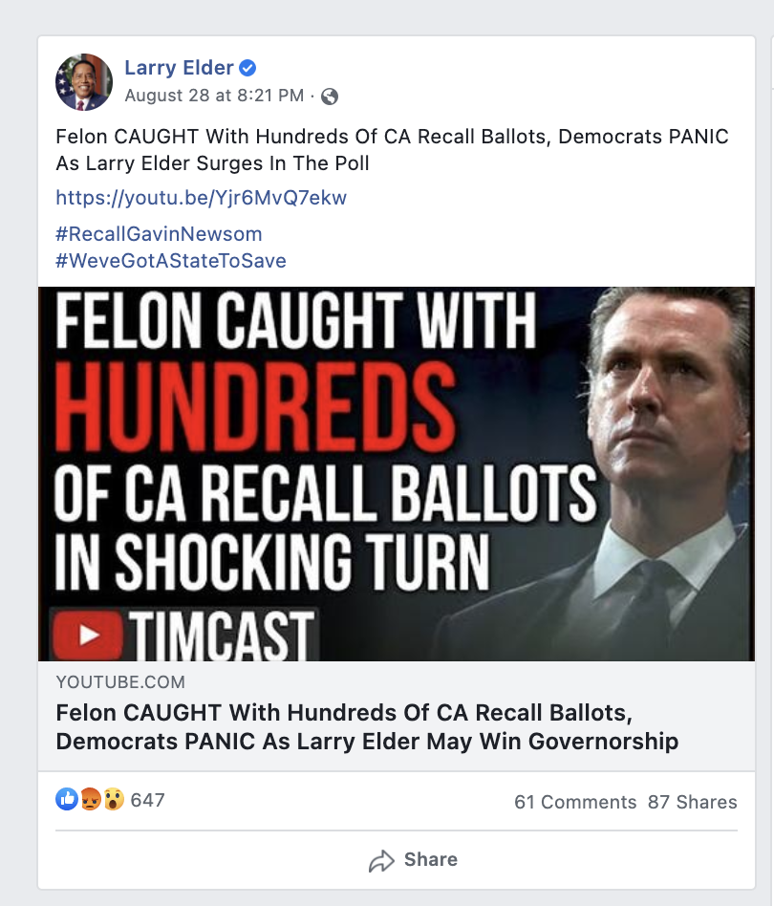The width and height of the screenshot is (774, 906).
Task: Open the link preview headline about Felon CAUGHT
Action: (x=367, y=727)
